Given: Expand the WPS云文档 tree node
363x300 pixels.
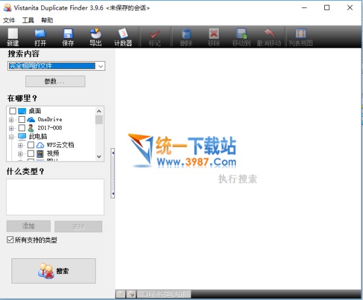Looking at the screenshot, I should tap(21, 145).
